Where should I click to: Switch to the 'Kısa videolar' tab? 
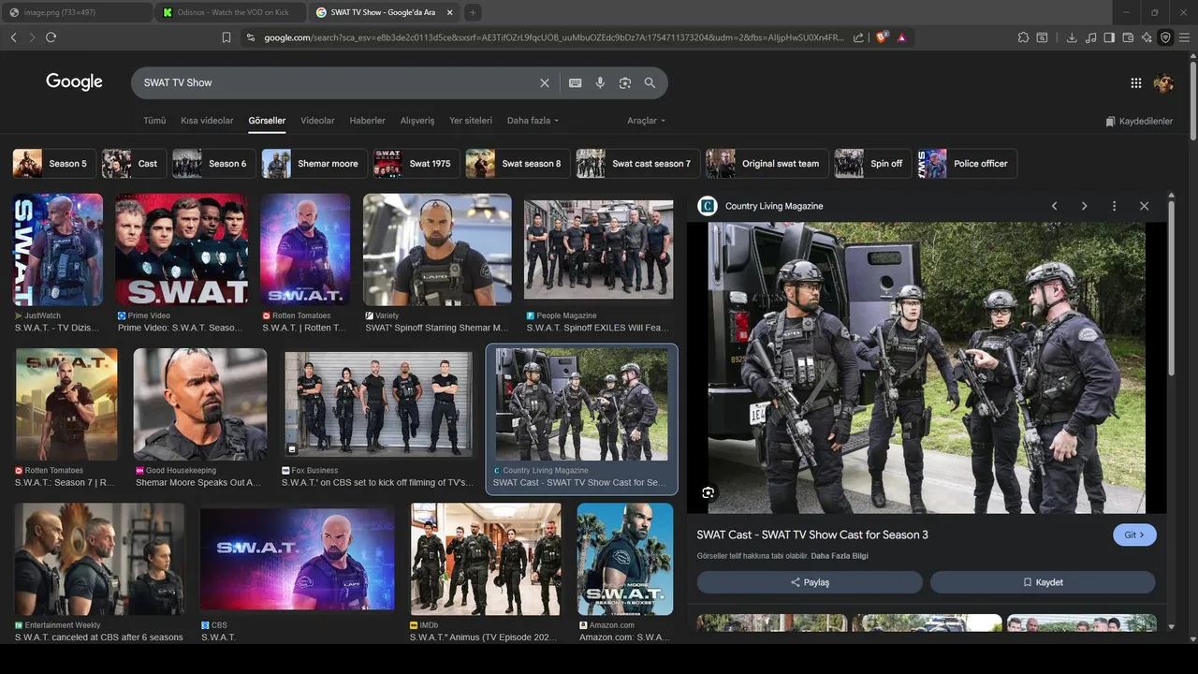[207, 121]
